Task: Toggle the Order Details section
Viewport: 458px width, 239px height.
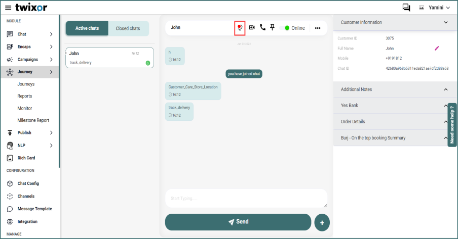Action: (446, 122)
